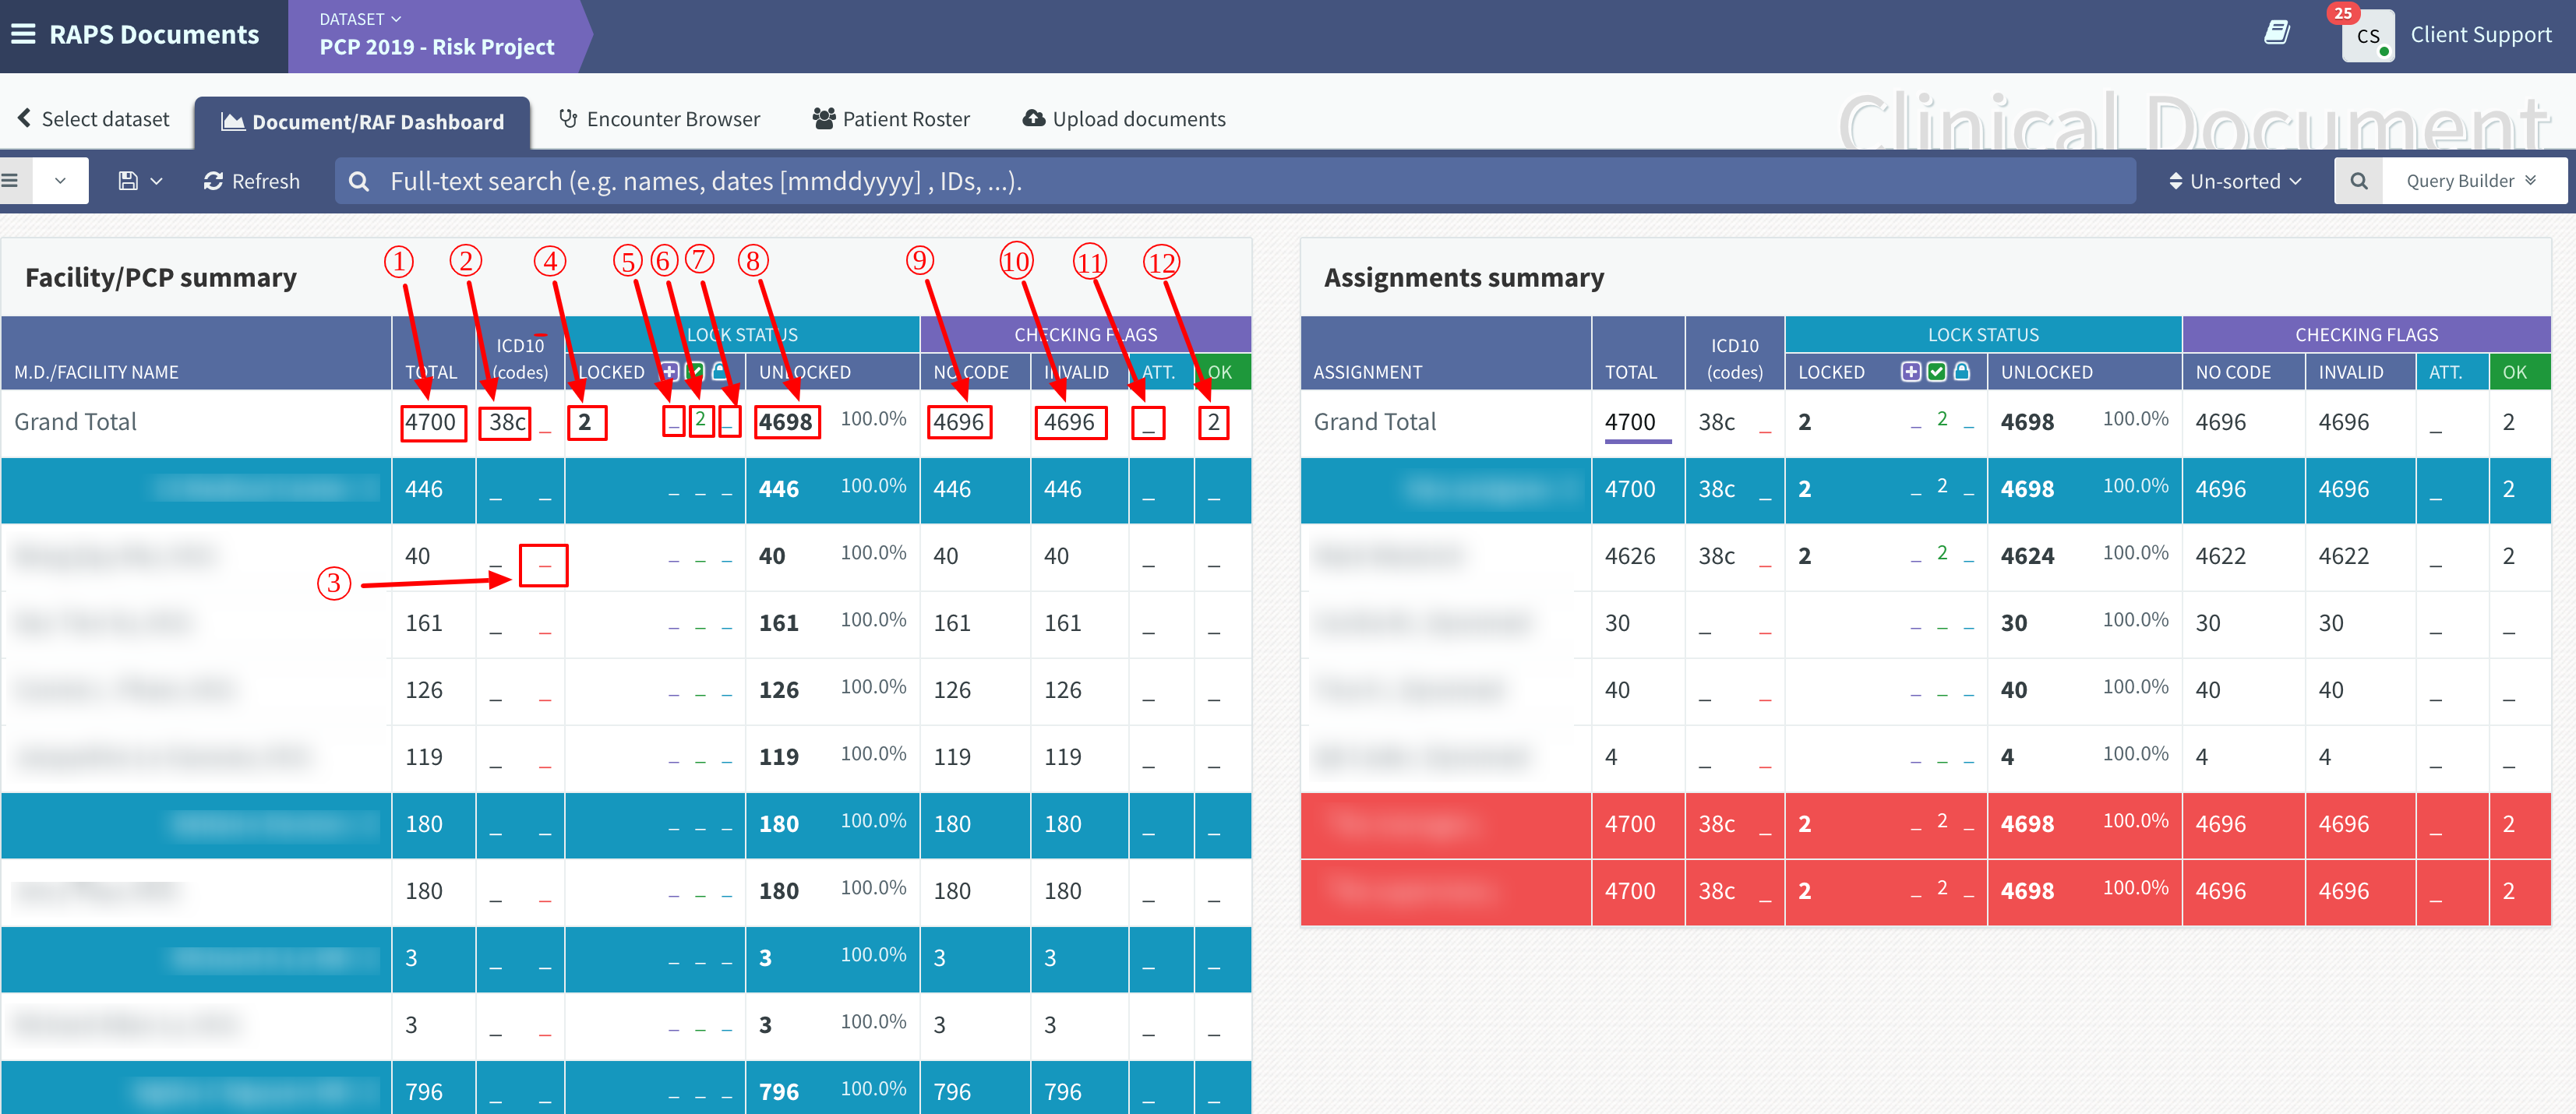The height and width of the screenshot is (1114, 2576).
Task: Click the ATT. header in Assignments summary
Action: pos(2445,372)
